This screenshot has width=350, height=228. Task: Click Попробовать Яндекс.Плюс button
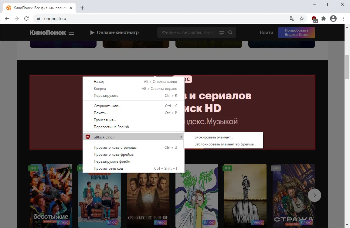[297, 32]
